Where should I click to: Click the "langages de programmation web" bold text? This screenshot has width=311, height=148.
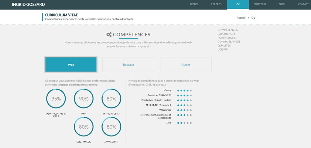tap(77, 85)
